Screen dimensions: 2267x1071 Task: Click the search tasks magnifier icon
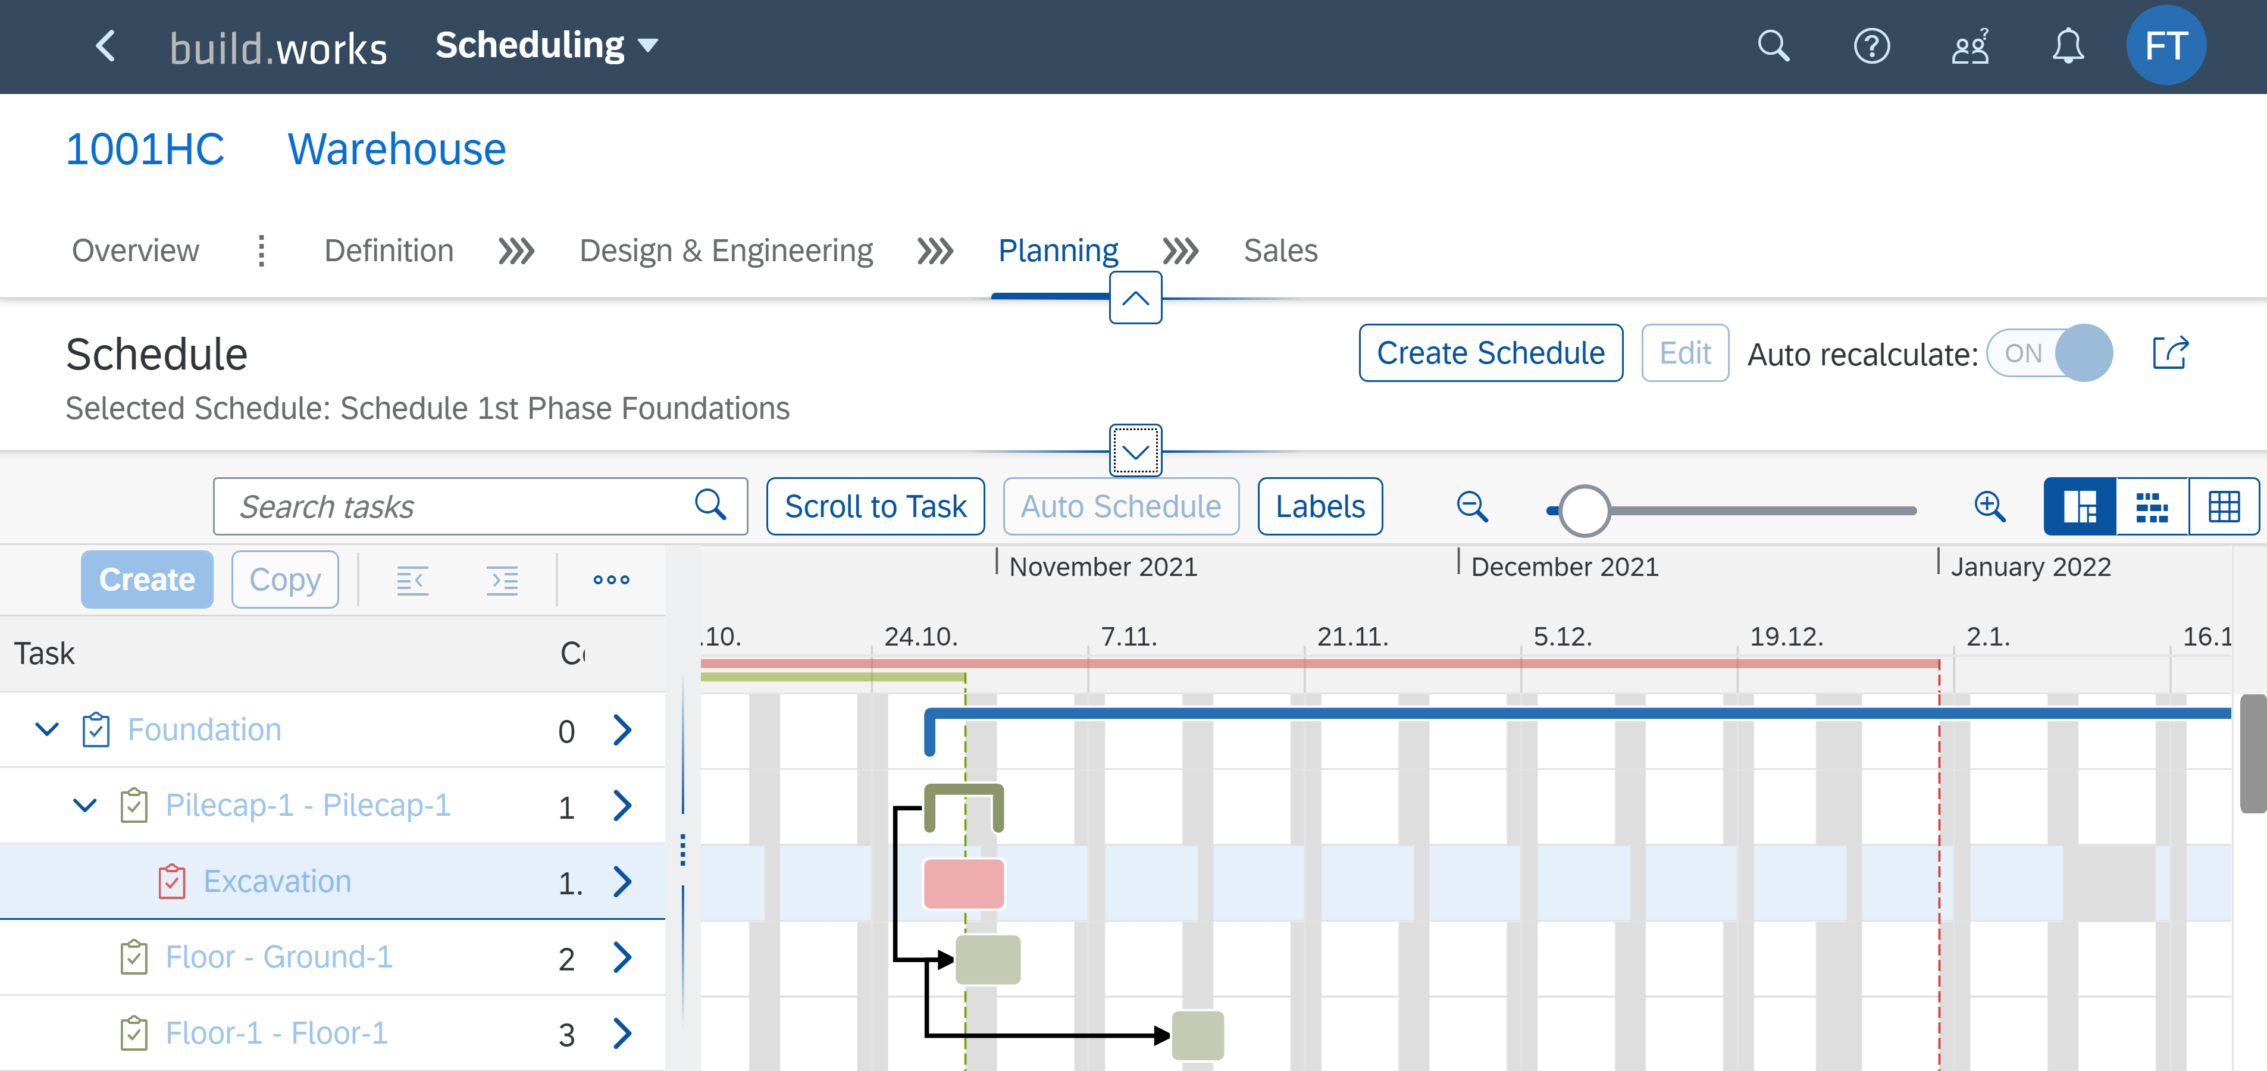(x=710, y=505)
